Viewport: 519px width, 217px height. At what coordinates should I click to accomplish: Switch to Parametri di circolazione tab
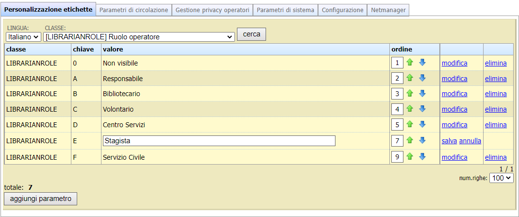134,10
